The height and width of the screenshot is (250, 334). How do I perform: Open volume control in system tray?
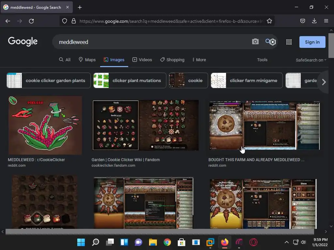[x=303, y=242]
